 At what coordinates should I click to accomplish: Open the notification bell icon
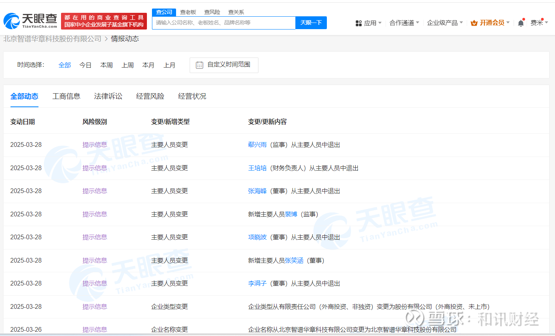(521, 23)
